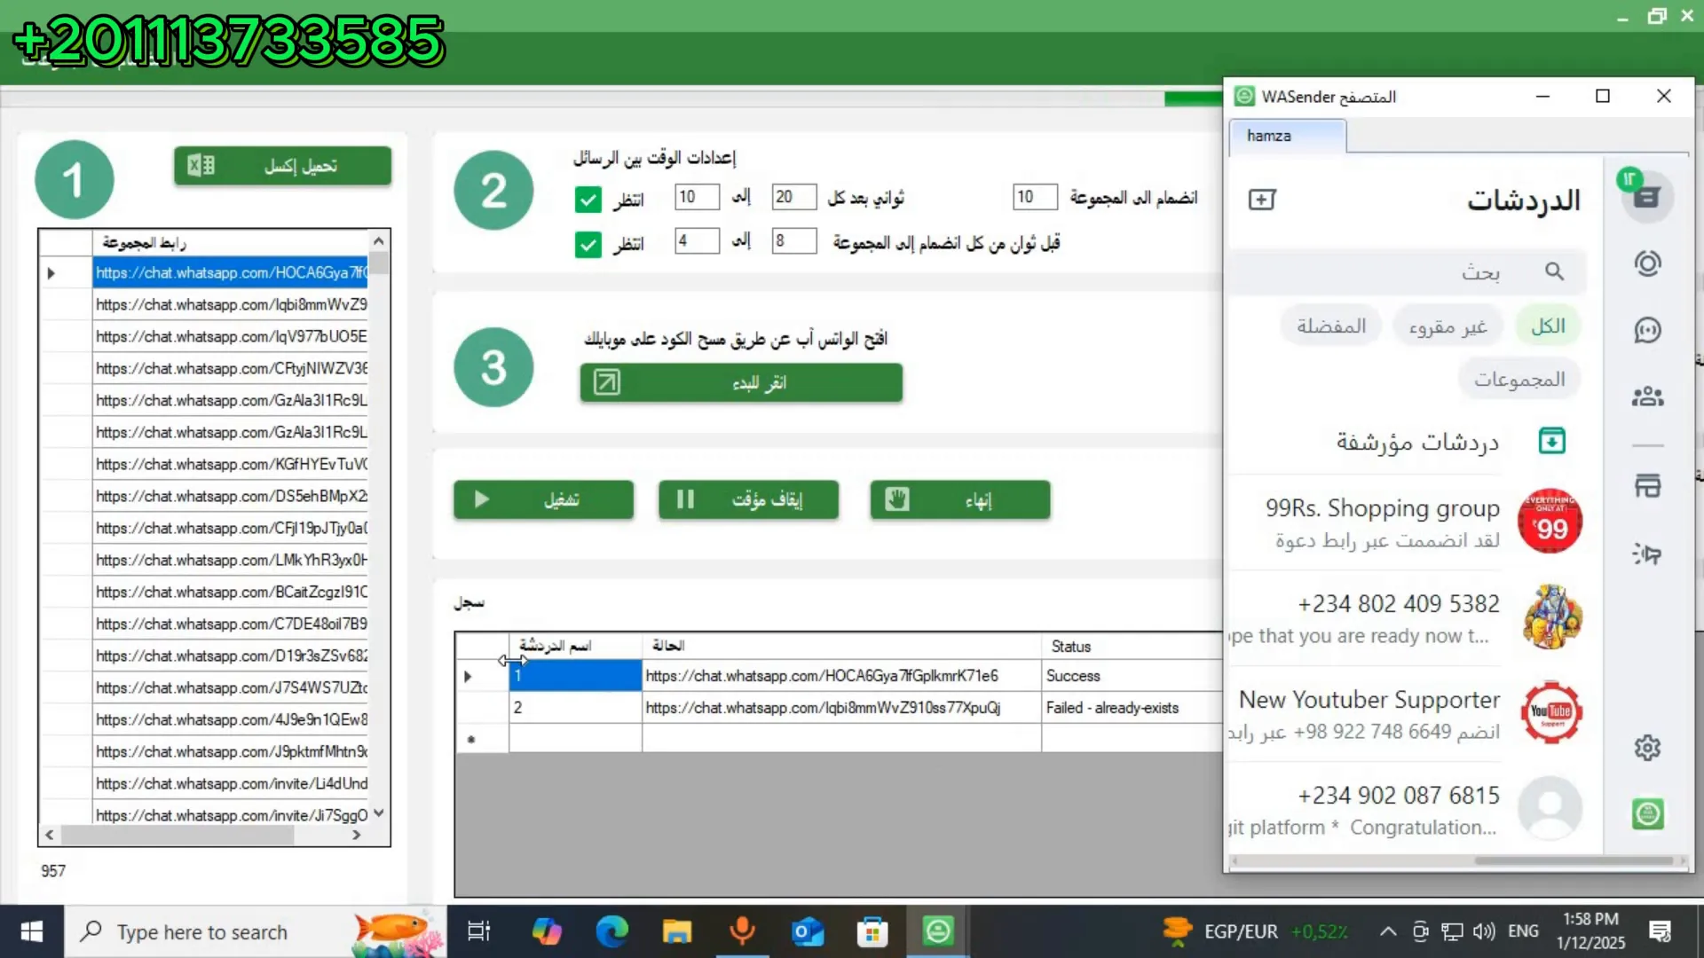Image resolution: width=1704 pixels, height=958 pixels.
Task: Click the group links list scroll-up arrow
Action: [379, 241]
